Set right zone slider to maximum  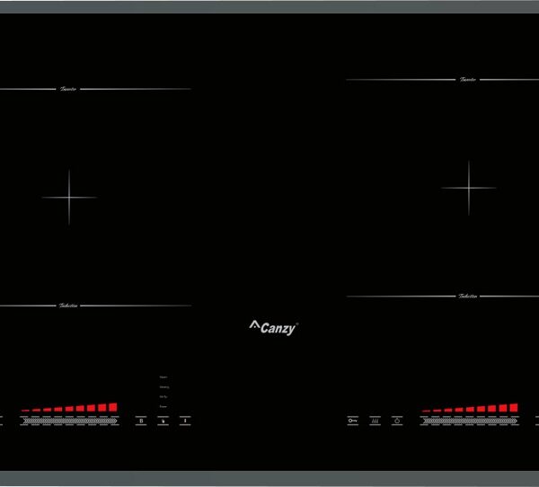pos(514,421)
